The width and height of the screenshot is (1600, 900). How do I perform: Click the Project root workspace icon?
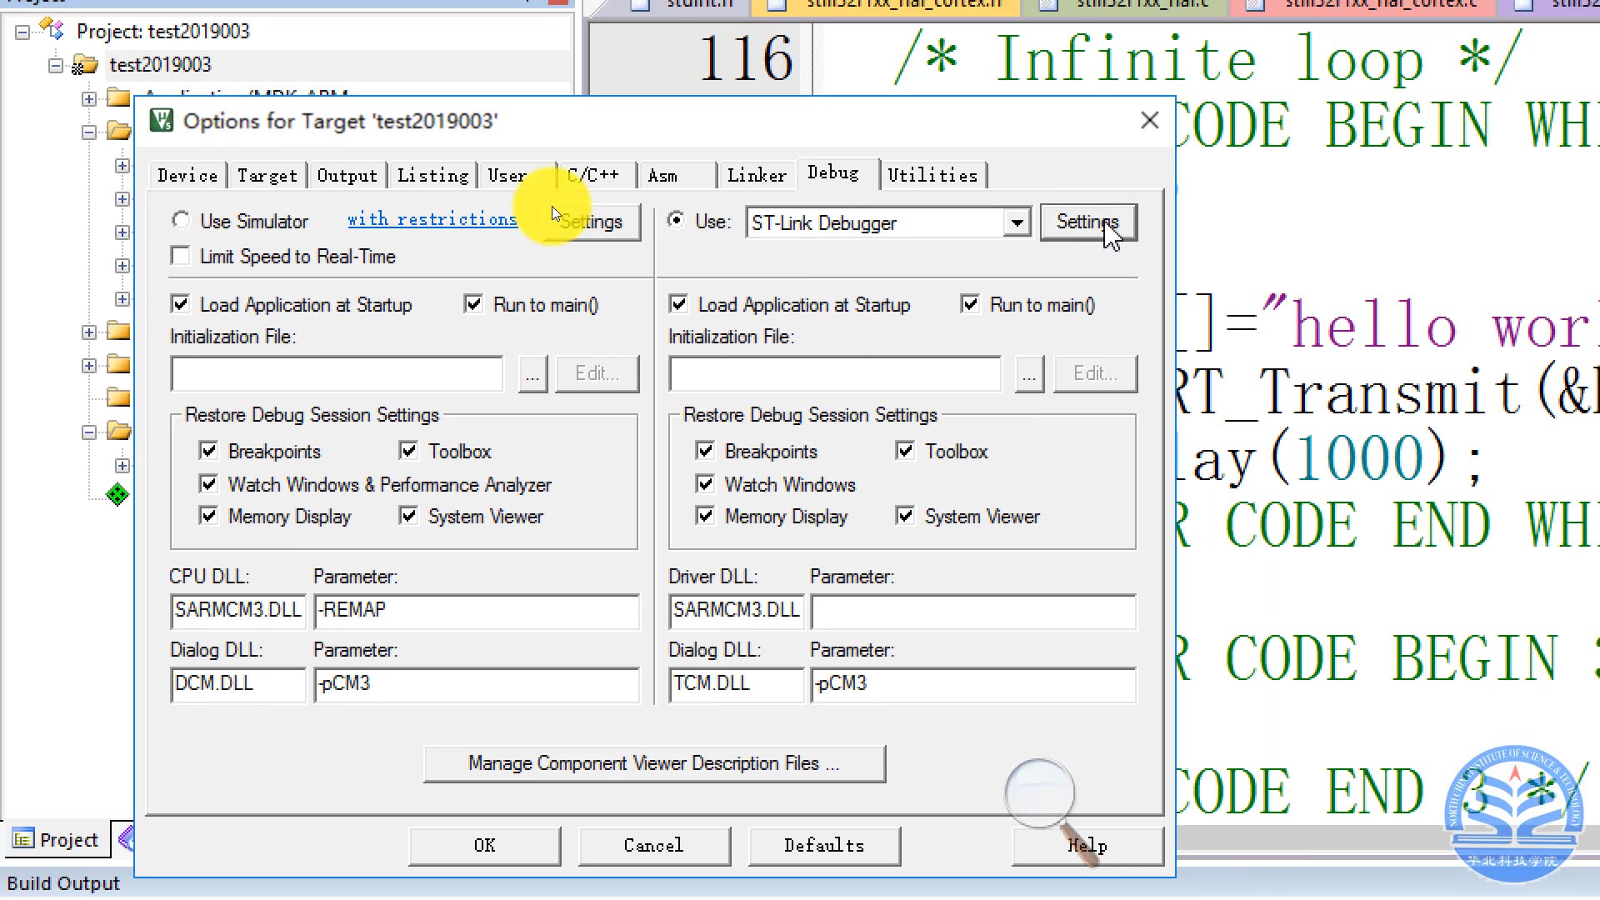(52, 31)
